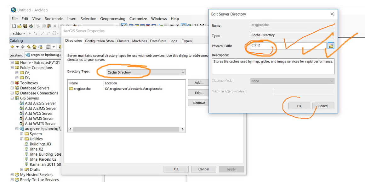Click OK in ArcGIS Server Properties dialog
This screenshot has width=365, height=182.
[176, 169]
